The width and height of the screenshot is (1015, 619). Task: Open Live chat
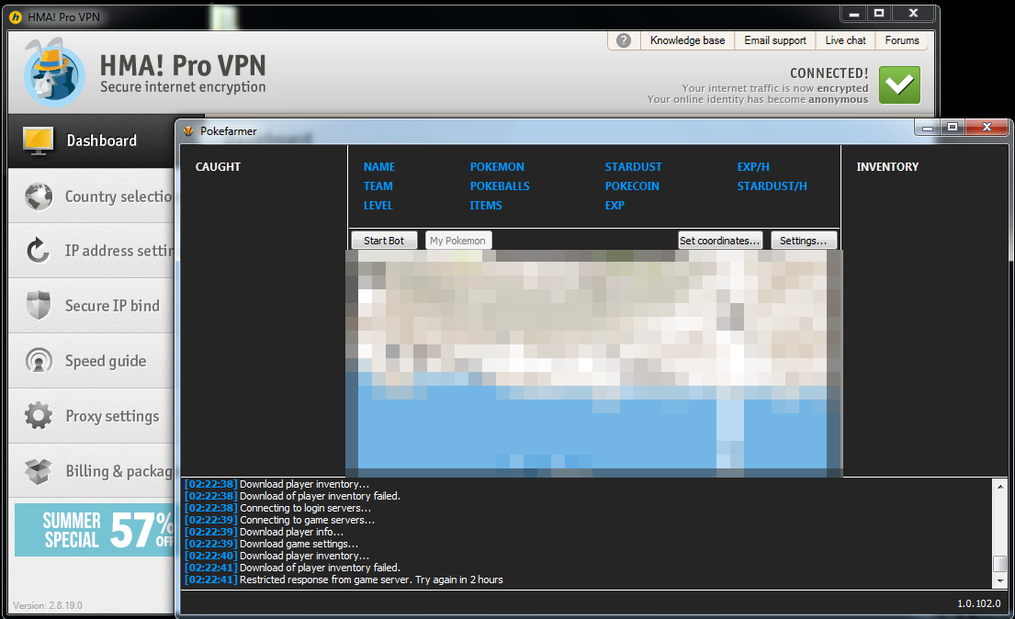(845, 40)
